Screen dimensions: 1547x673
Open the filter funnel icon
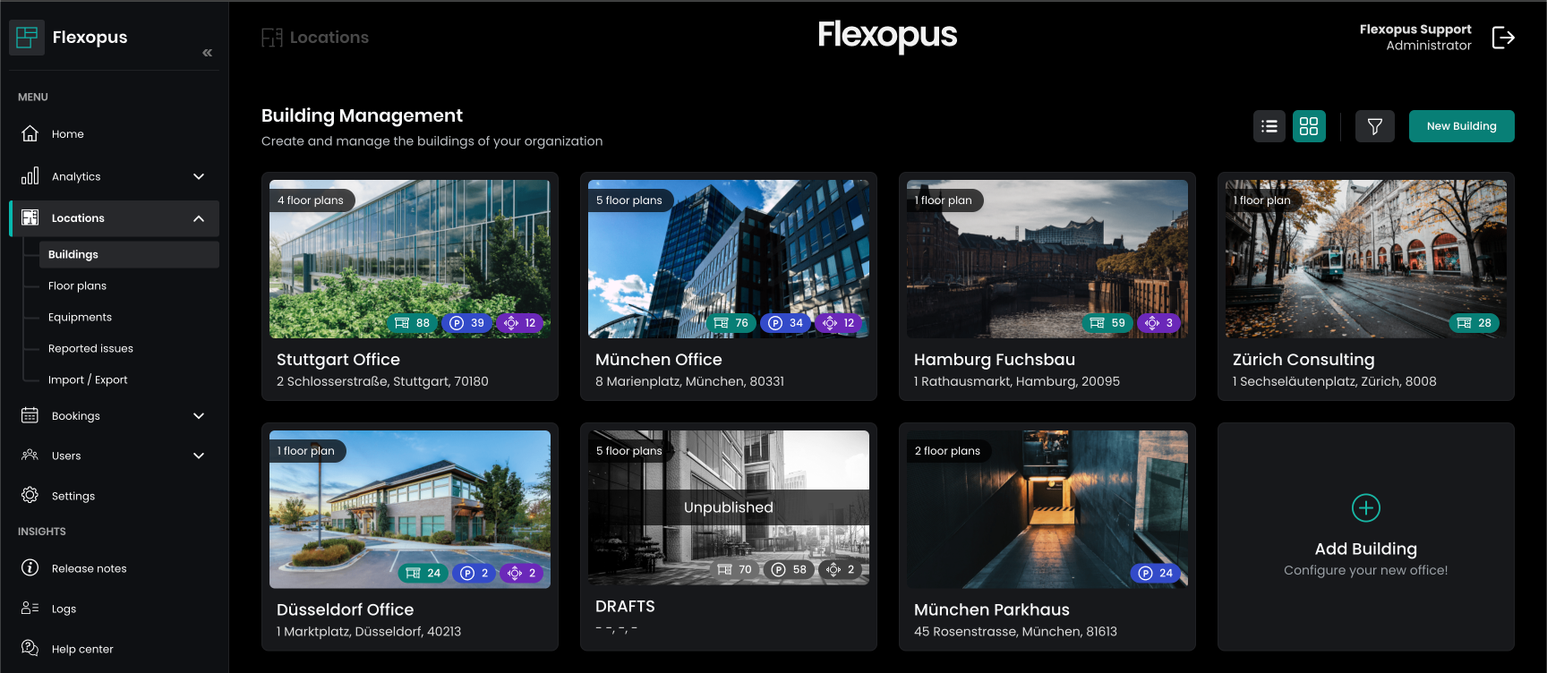point(1374,126)
